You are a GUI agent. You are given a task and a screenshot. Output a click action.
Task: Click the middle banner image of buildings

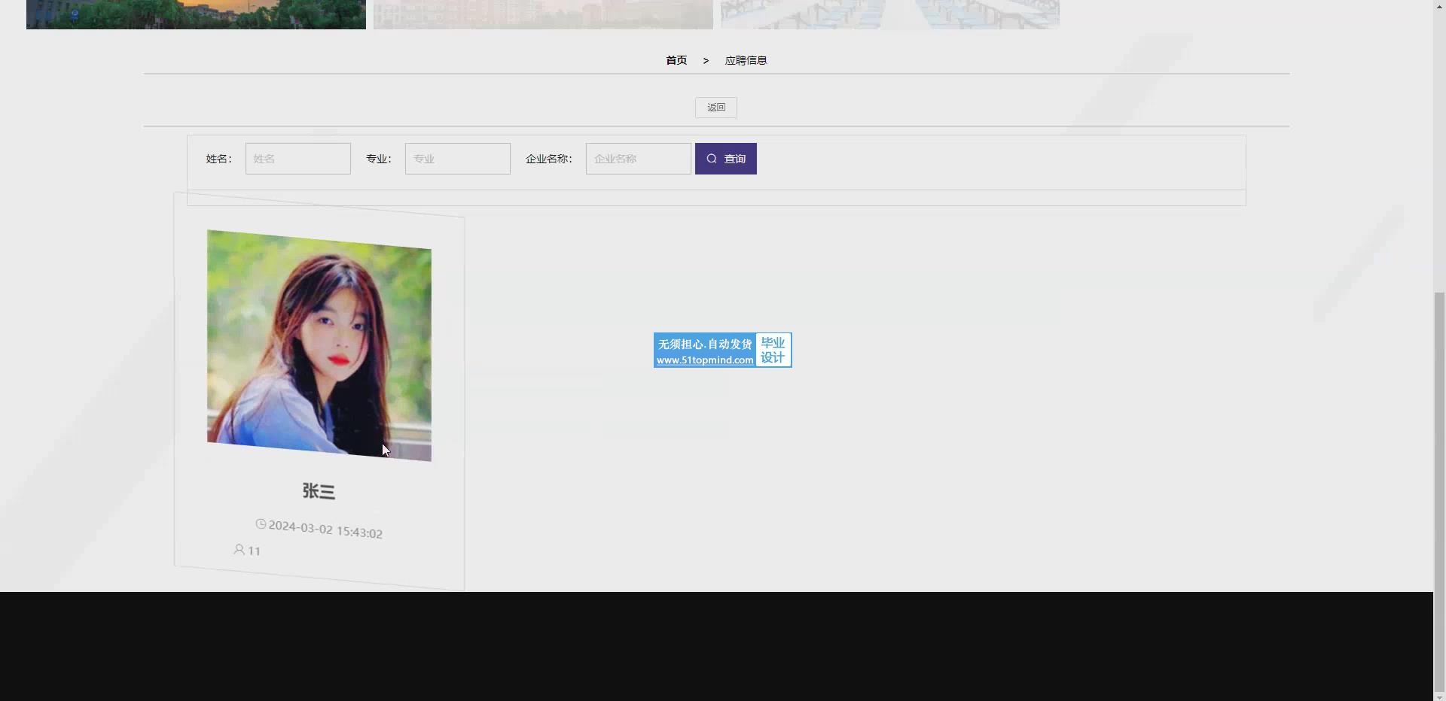543,14
